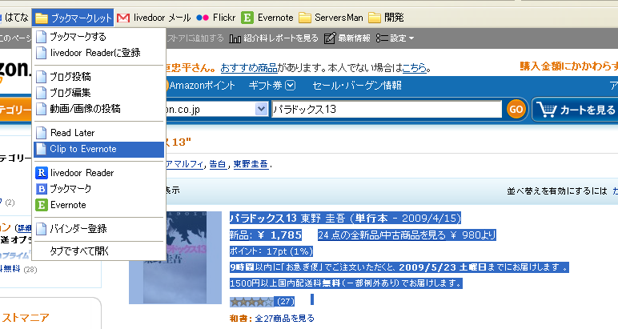Click the Evernote E icon in toolbar
This screenshot has height=329, width=618.
coord(247,18)
